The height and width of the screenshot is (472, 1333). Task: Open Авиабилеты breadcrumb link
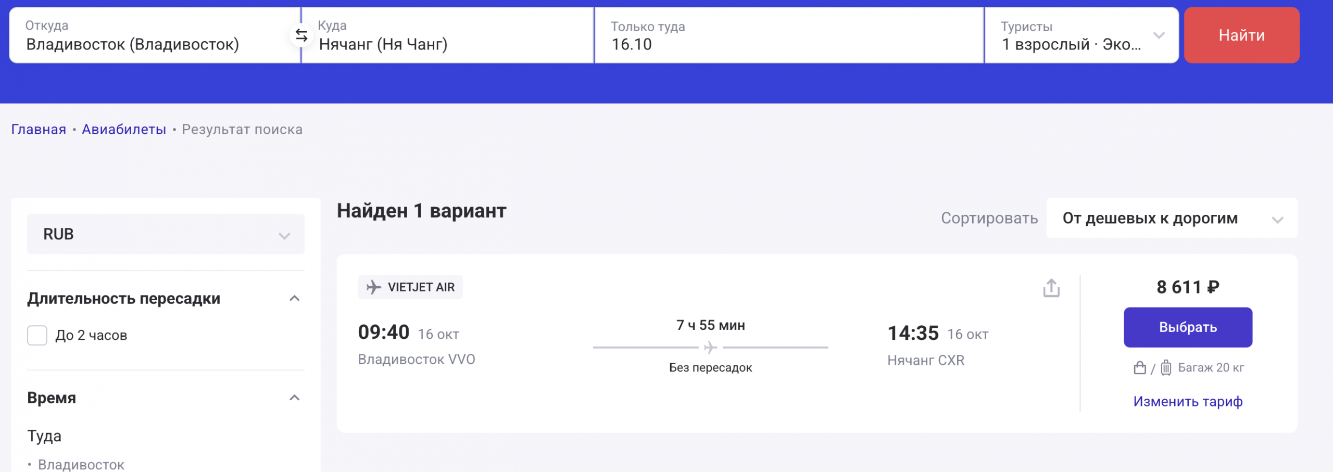[x=124, y=130]
